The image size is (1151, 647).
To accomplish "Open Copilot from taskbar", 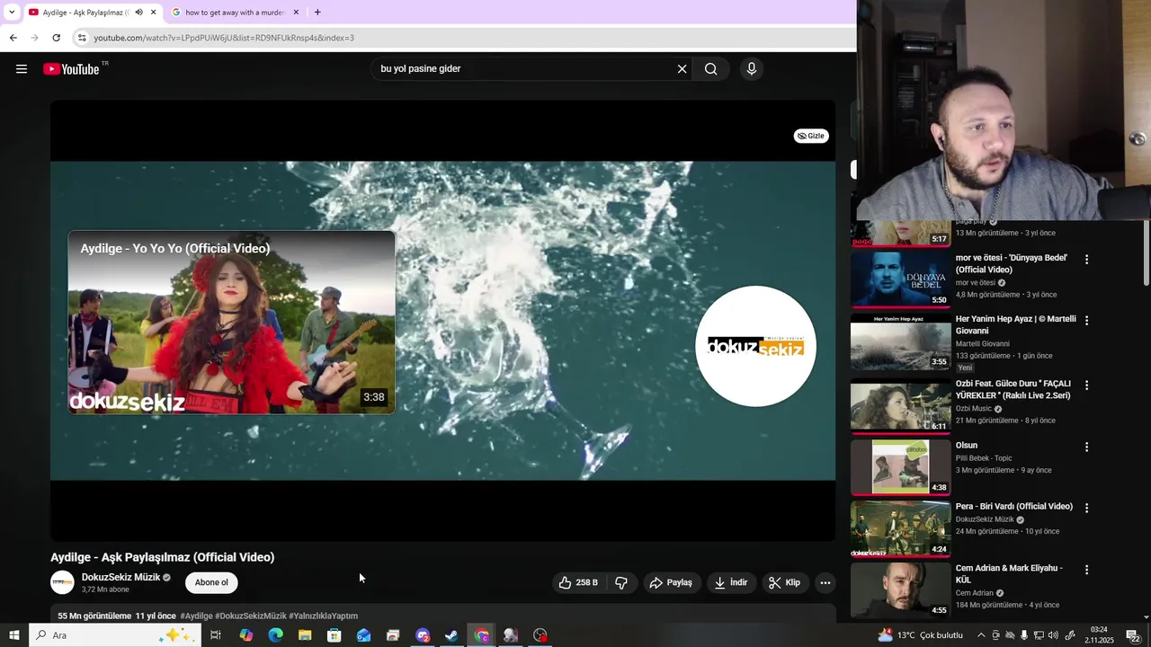I will tap(245, 635).
